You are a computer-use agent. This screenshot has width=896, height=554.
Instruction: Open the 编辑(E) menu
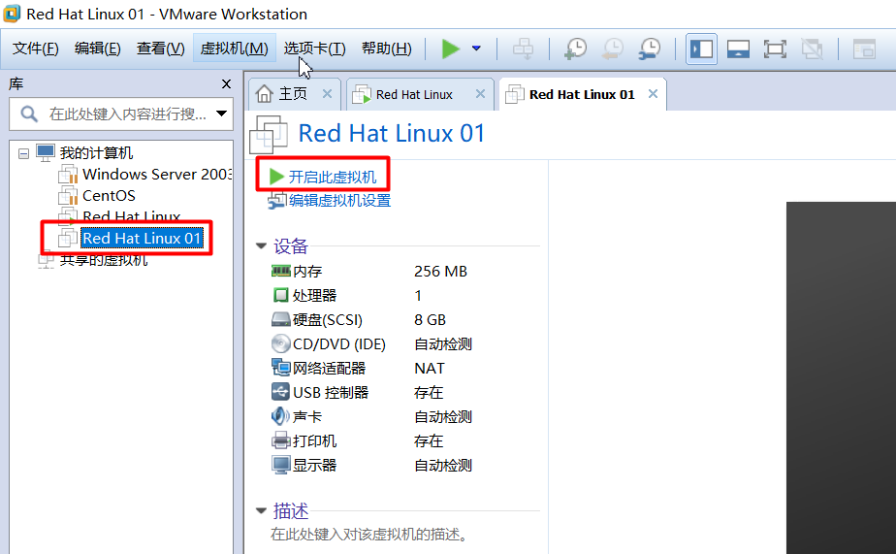coord(97,49)
